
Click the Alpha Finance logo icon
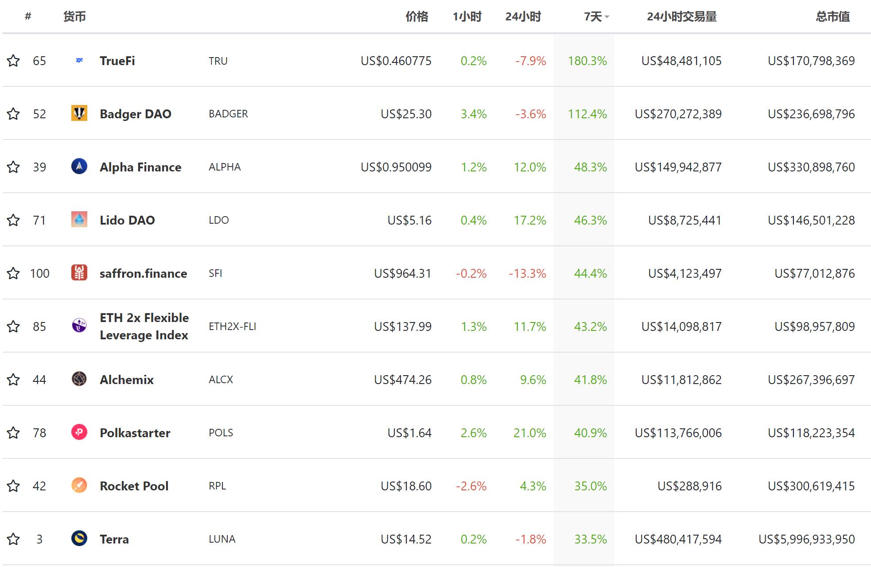click(79, 167)
